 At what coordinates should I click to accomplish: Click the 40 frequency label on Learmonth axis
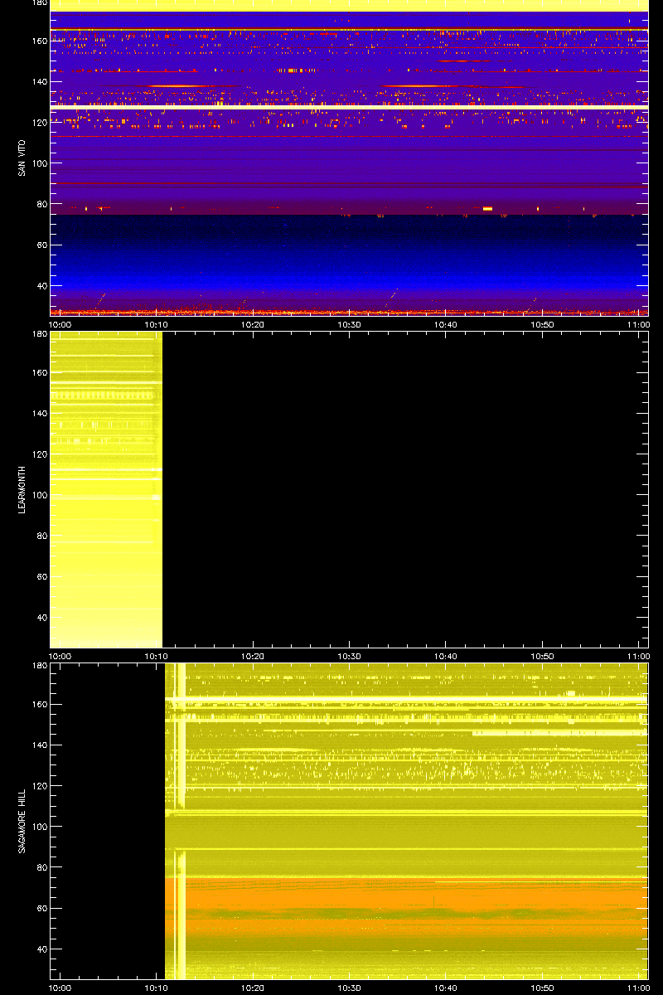[41, 617]
